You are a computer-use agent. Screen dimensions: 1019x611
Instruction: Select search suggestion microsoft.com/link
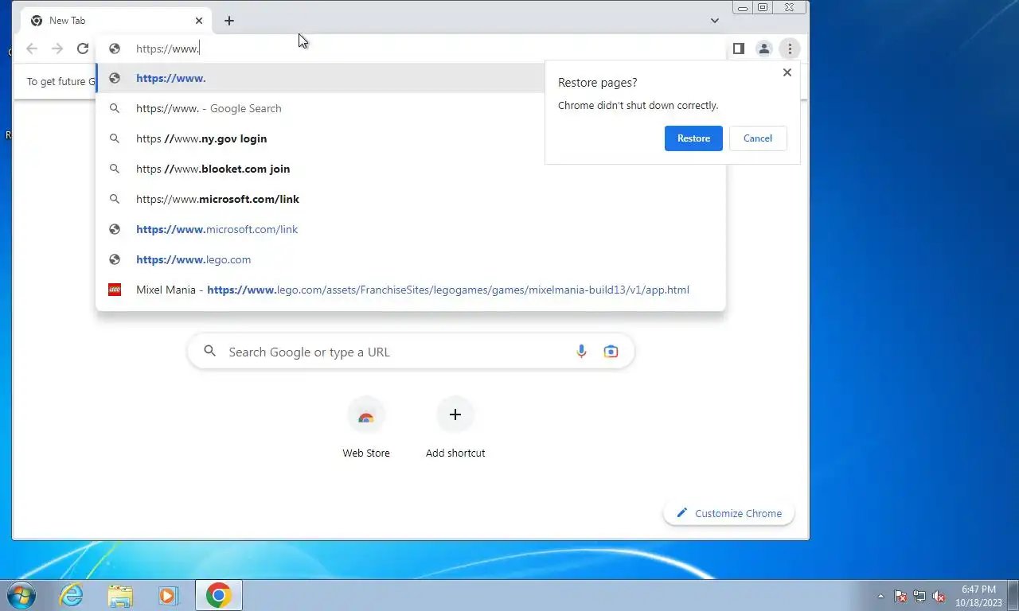tap(411, 199)
